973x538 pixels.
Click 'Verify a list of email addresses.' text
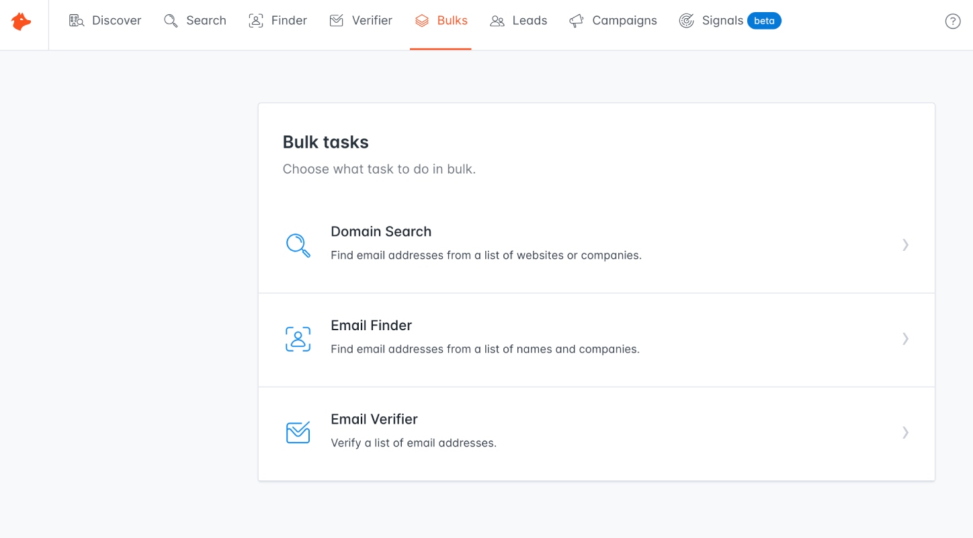(414, 443)
